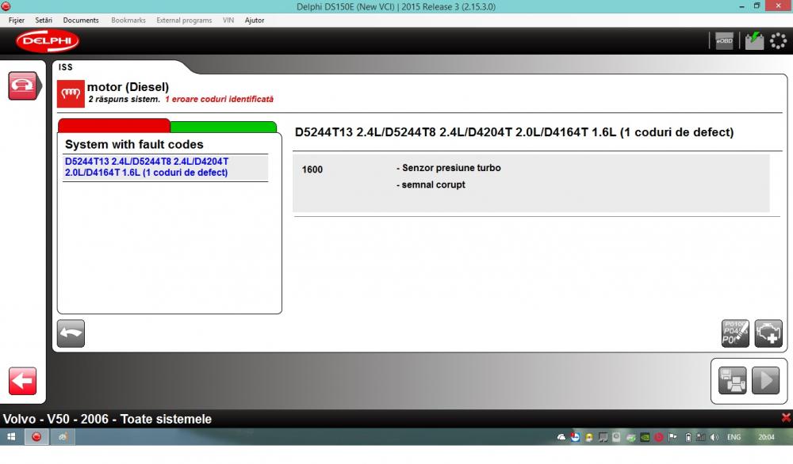Open the Bookmarks menu

128,21
